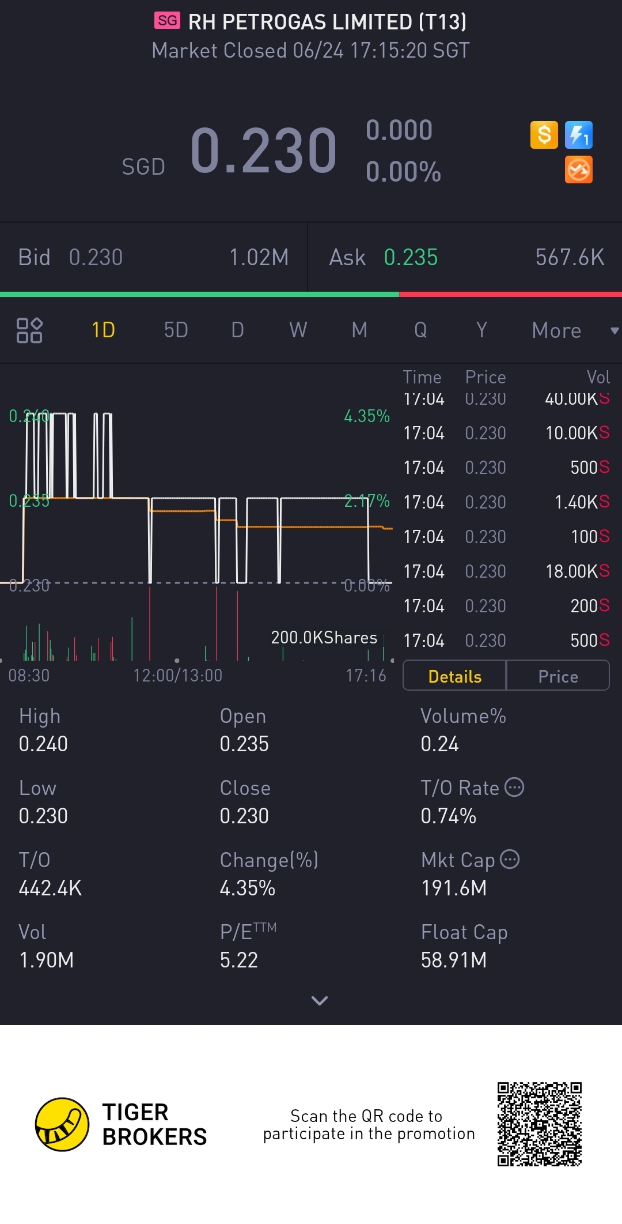Screen dimensions: 622x1224
Task: Tap the green-red bid/ask ratio bar
Action: [x=311, y=295]
